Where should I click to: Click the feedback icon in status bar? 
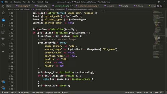161,92
